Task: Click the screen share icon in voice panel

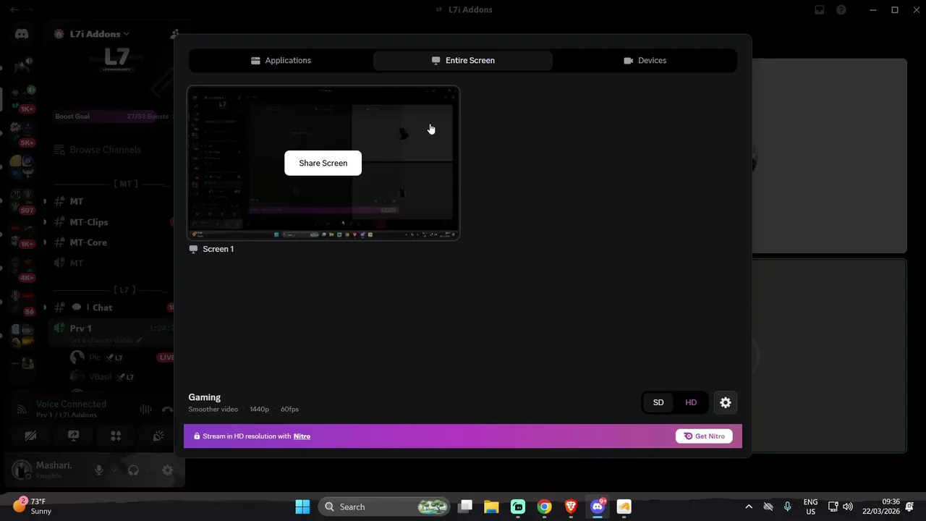Action: [73, 436]
